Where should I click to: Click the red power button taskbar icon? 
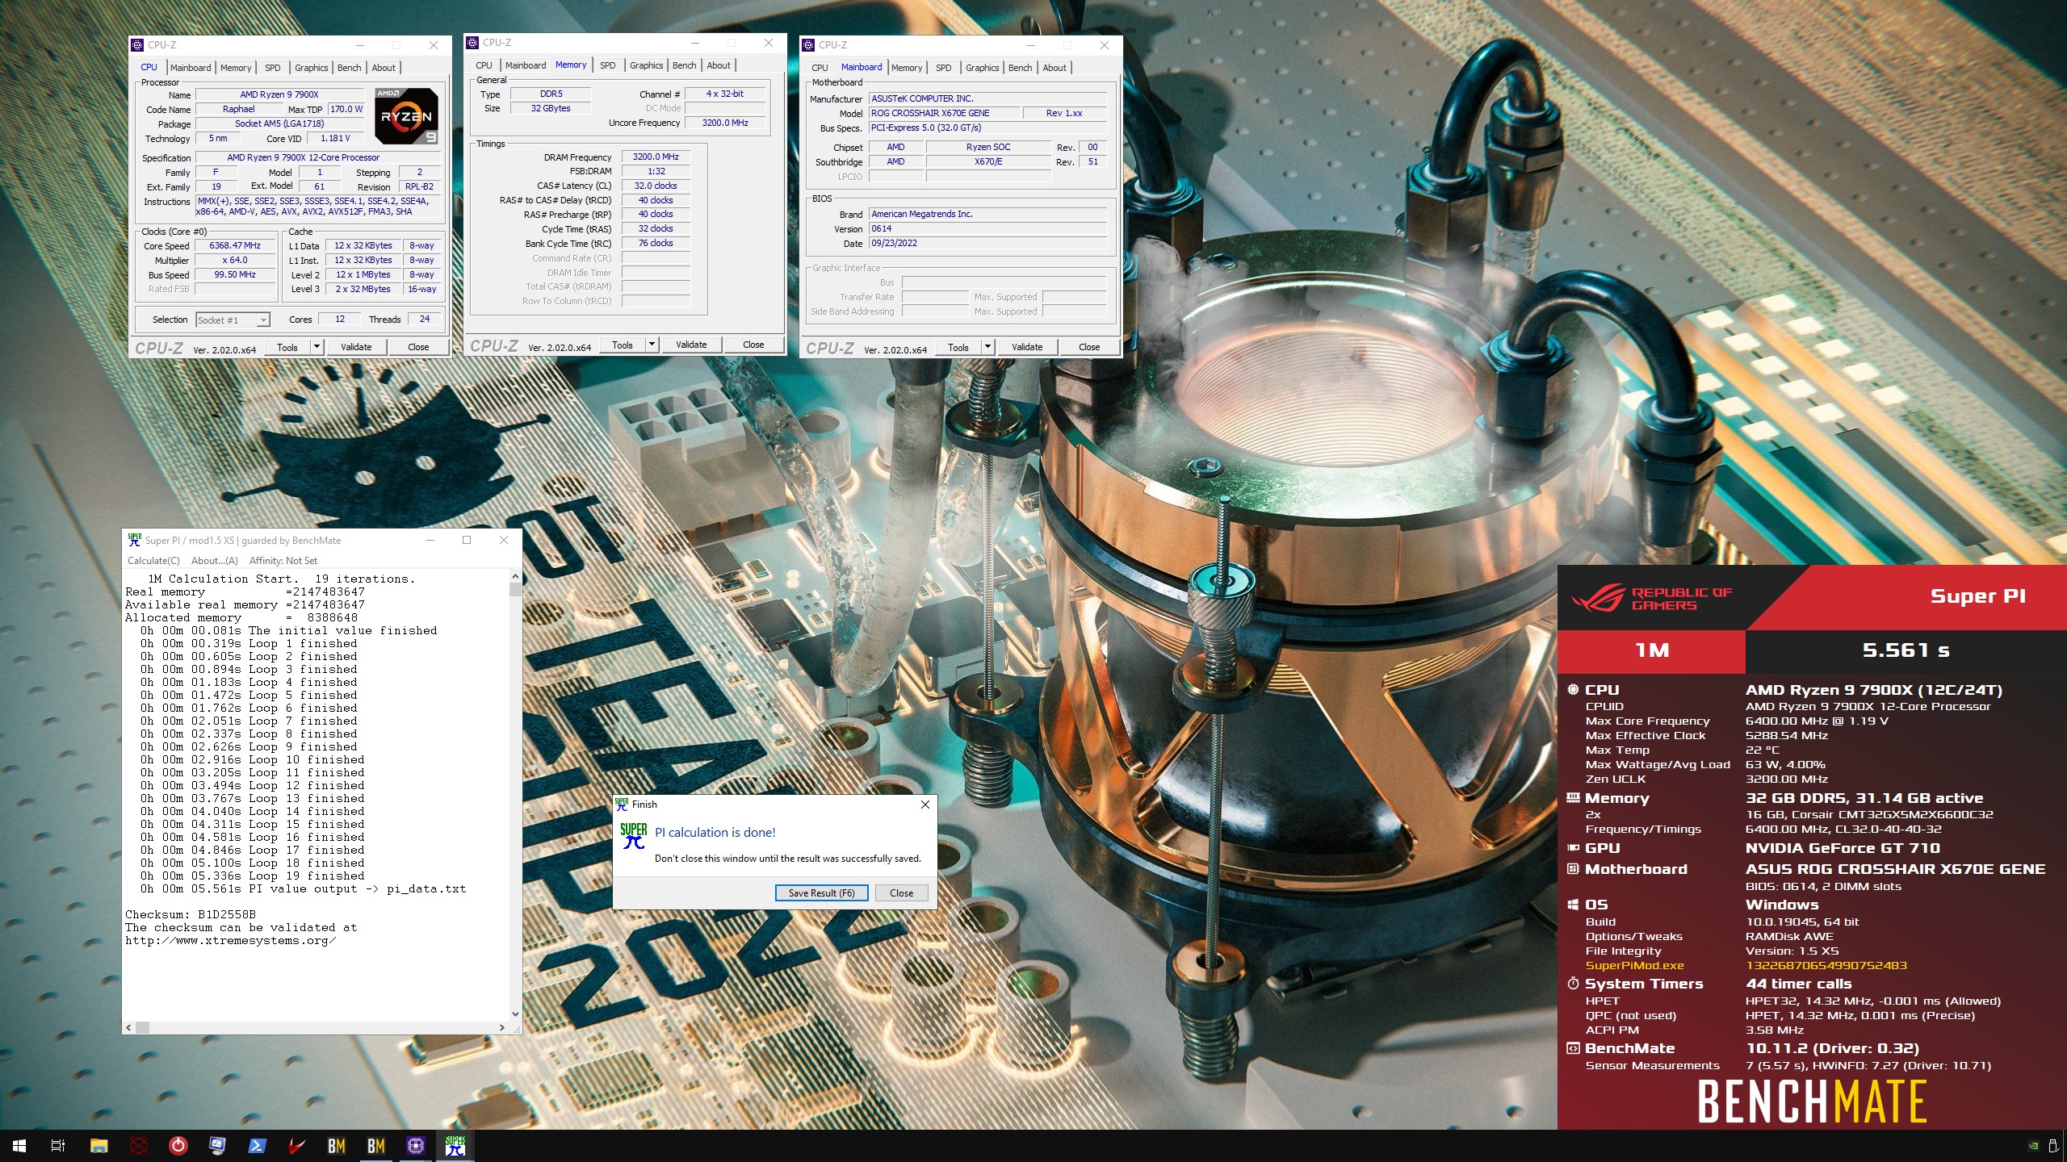(178, 1145)
